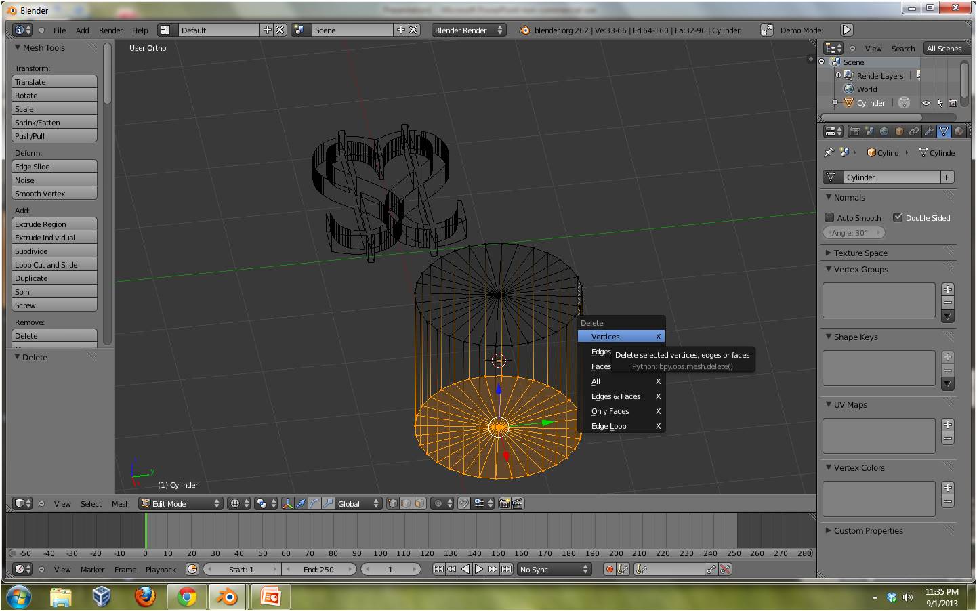
Task: Select vertex select mode icon
Action: [x=393, y=503]
